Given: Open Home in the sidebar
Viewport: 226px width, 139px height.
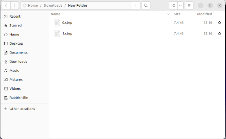Looking at the screenshot, I should (x=24, y=34).
